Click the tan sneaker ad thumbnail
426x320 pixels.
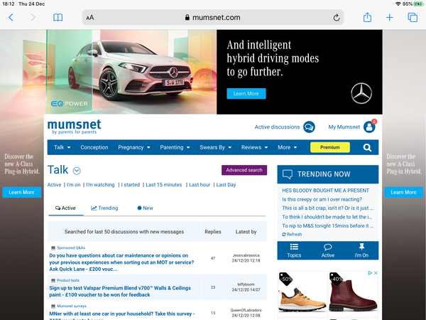click(302, 294)
